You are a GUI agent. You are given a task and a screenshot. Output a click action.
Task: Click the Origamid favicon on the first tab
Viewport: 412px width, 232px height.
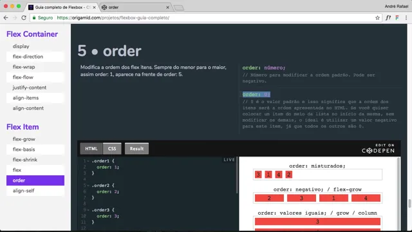tap(31, 7)
